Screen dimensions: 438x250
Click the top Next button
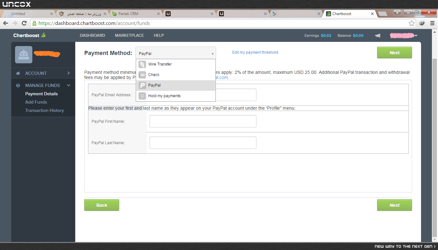click(x=394, y=53)
